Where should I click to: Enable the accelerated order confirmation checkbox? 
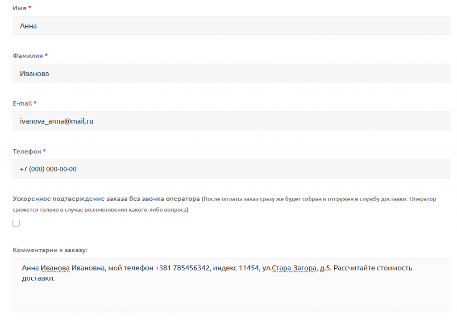pyautogui.click(x=16, y=223)
